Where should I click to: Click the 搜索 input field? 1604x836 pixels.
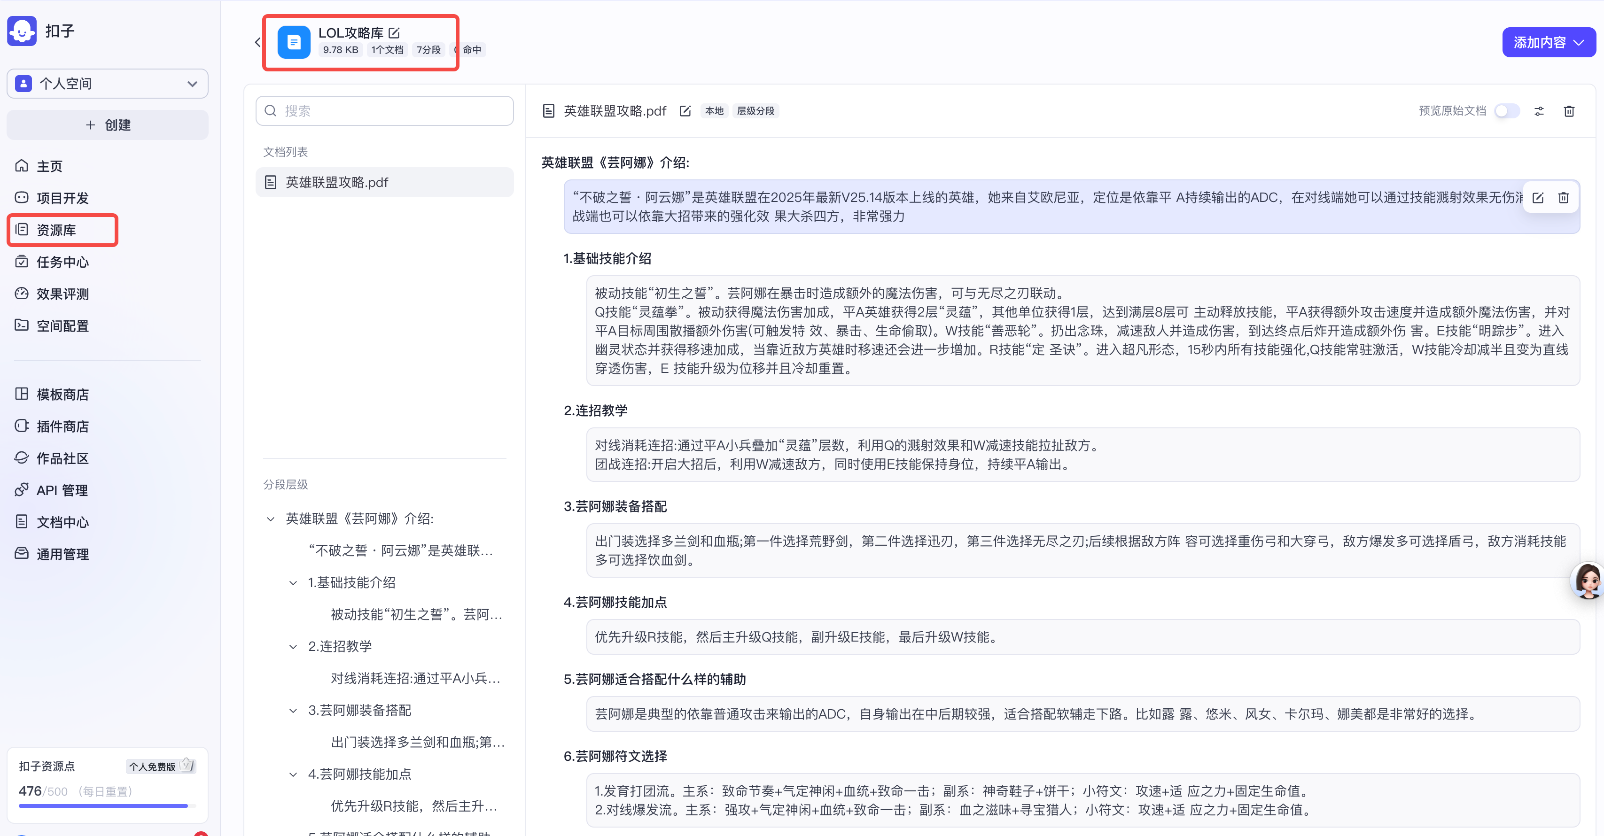[384, 110]
